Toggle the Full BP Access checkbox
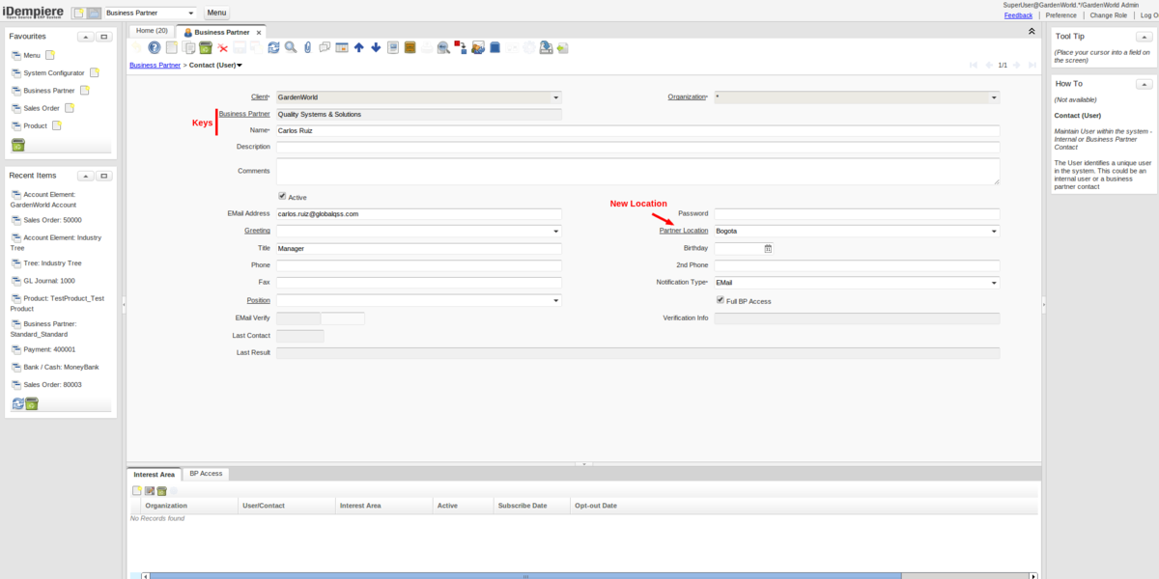This screenshot has width=1159, height=579. click(x=720, y=301)
